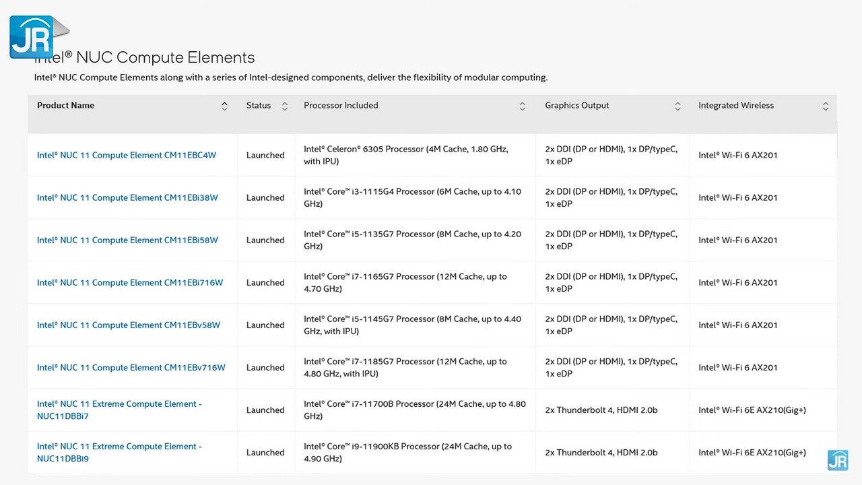Screen dimensions: 862x485
Task: Sort table by Product Name arrows
Action: coord(224,106)
